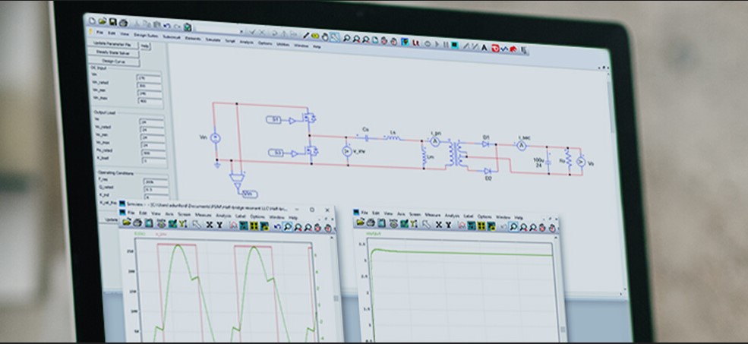Screen dimensions: 748x344
Task: Select the Wire pencil tool in PSIM toolbar
Action: click(x=306, y=35)
